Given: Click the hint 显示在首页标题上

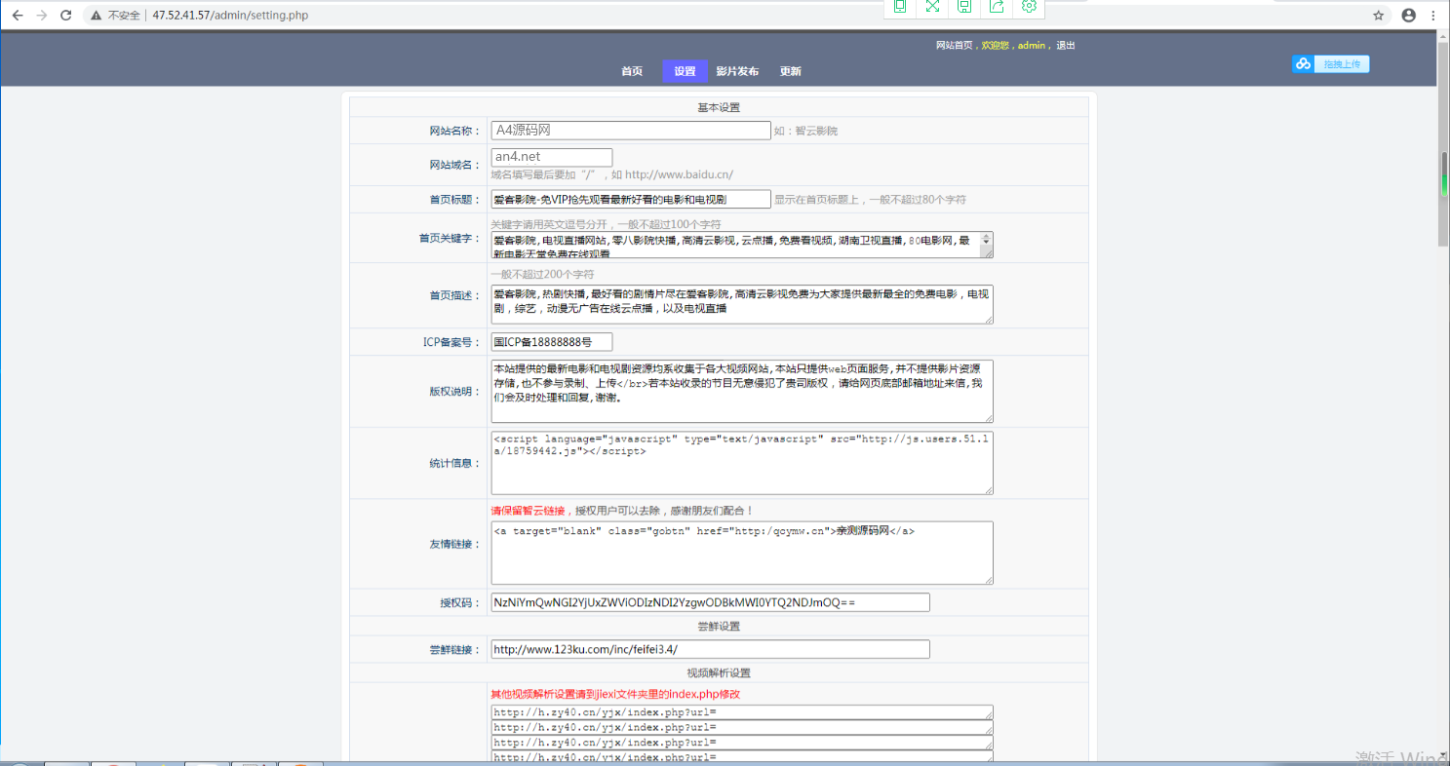Looking at the screenshot, I should (x=871, y=199).
